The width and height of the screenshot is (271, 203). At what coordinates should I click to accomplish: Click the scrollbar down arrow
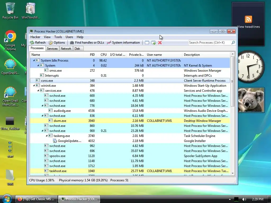click(232, 173)
